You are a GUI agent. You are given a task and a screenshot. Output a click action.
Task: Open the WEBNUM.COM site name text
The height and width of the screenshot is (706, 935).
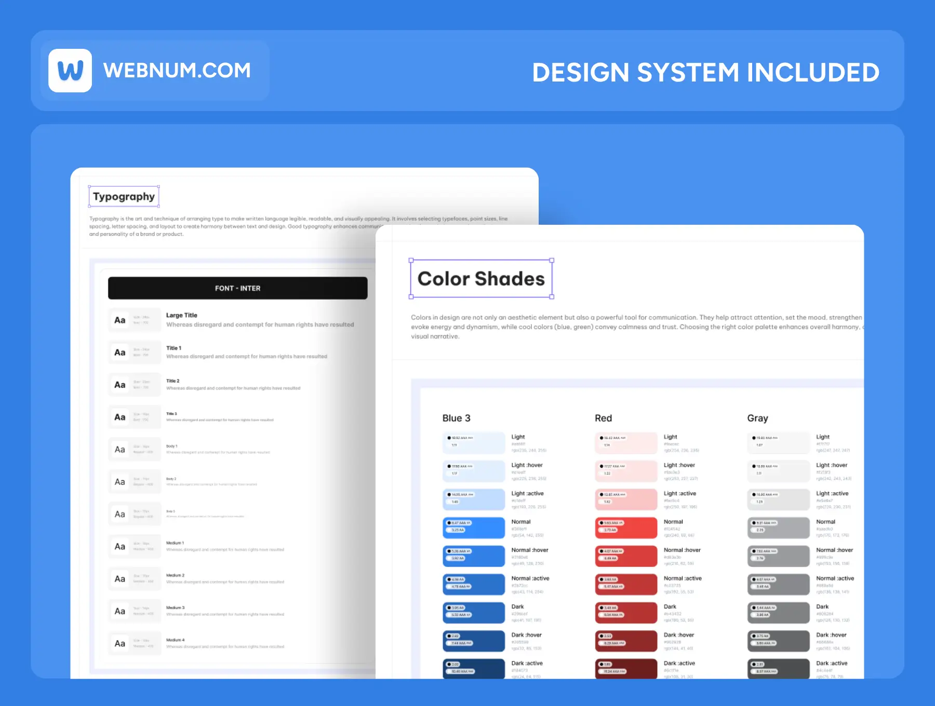(177, 71)
